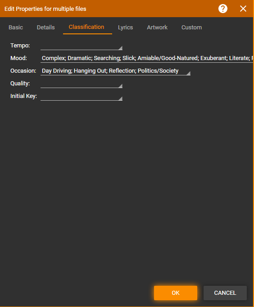The width and height of the screenshot is (254, 307).
Task: Click the Occasion field with Day Driving
Action: [113, 71]
